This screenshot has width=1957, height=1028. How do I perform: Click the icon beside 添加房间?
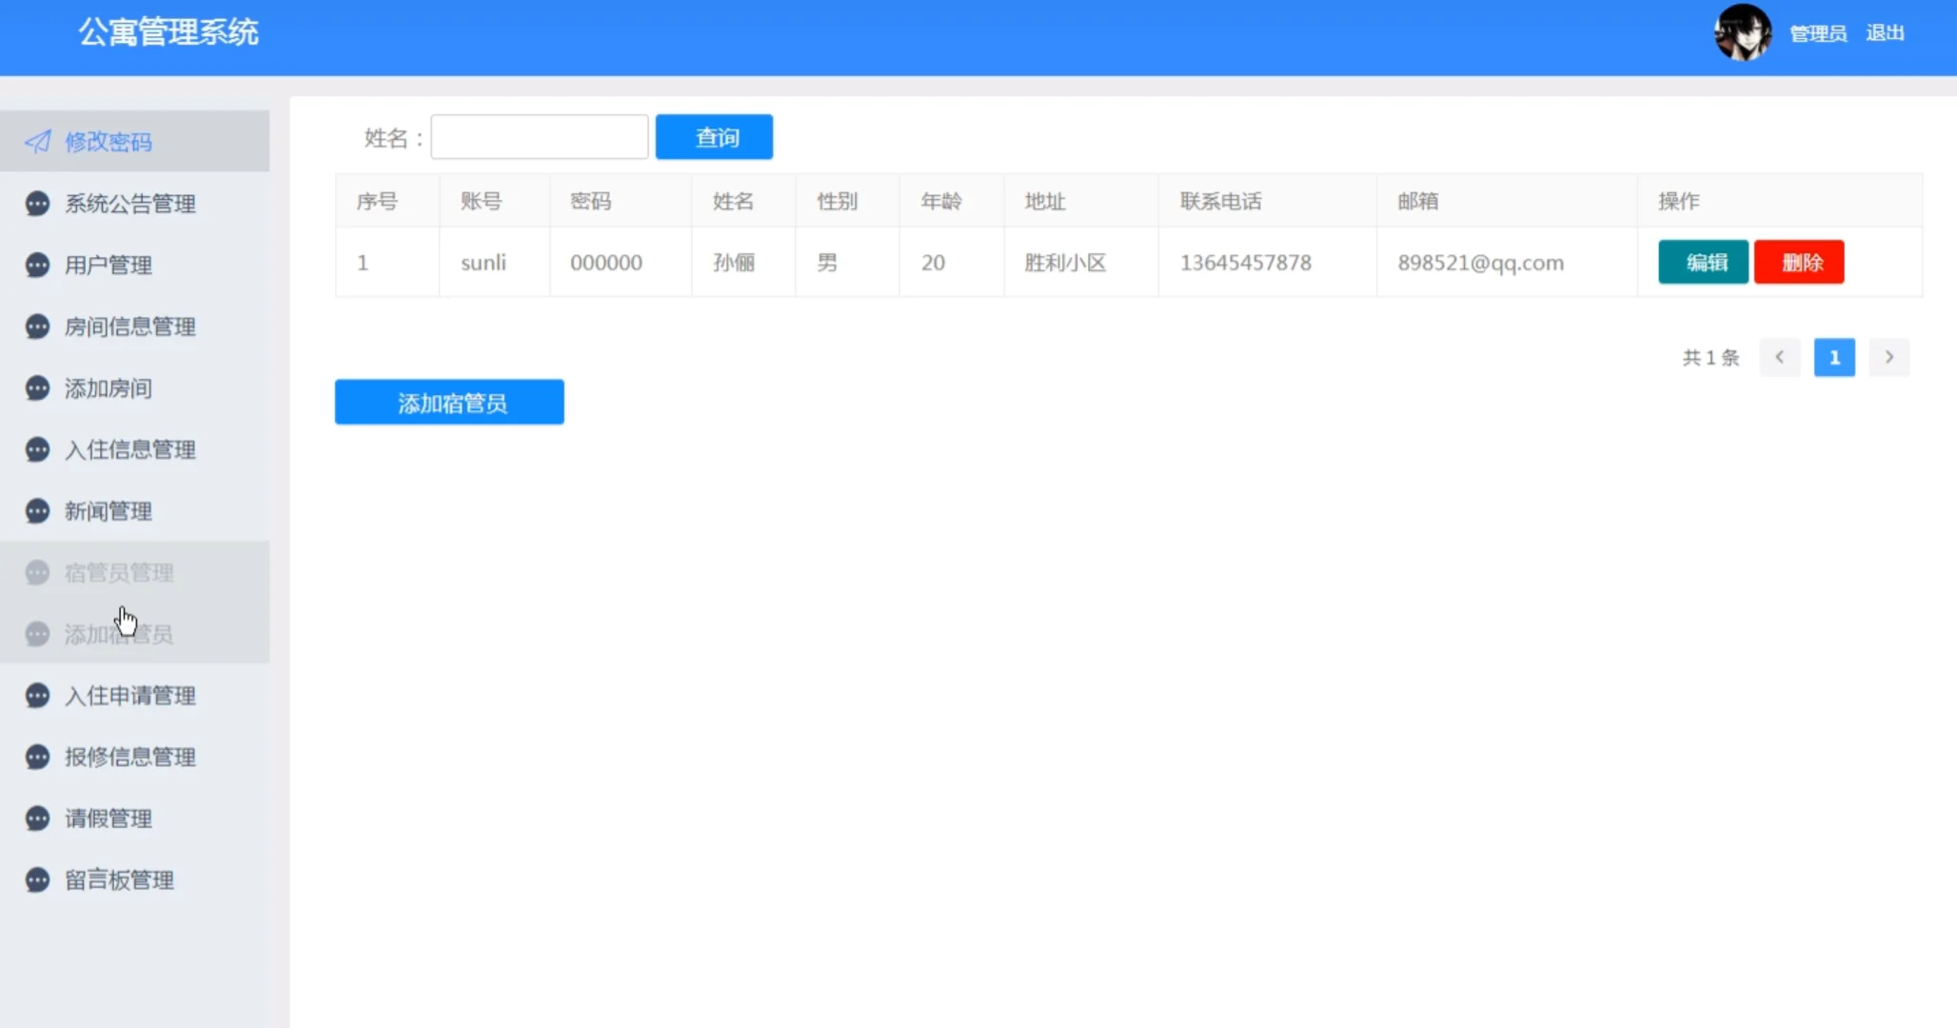36,387
